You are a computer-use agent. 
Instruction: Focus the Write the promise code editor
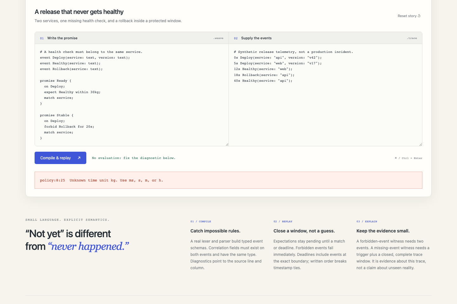(x=132, y=95)
